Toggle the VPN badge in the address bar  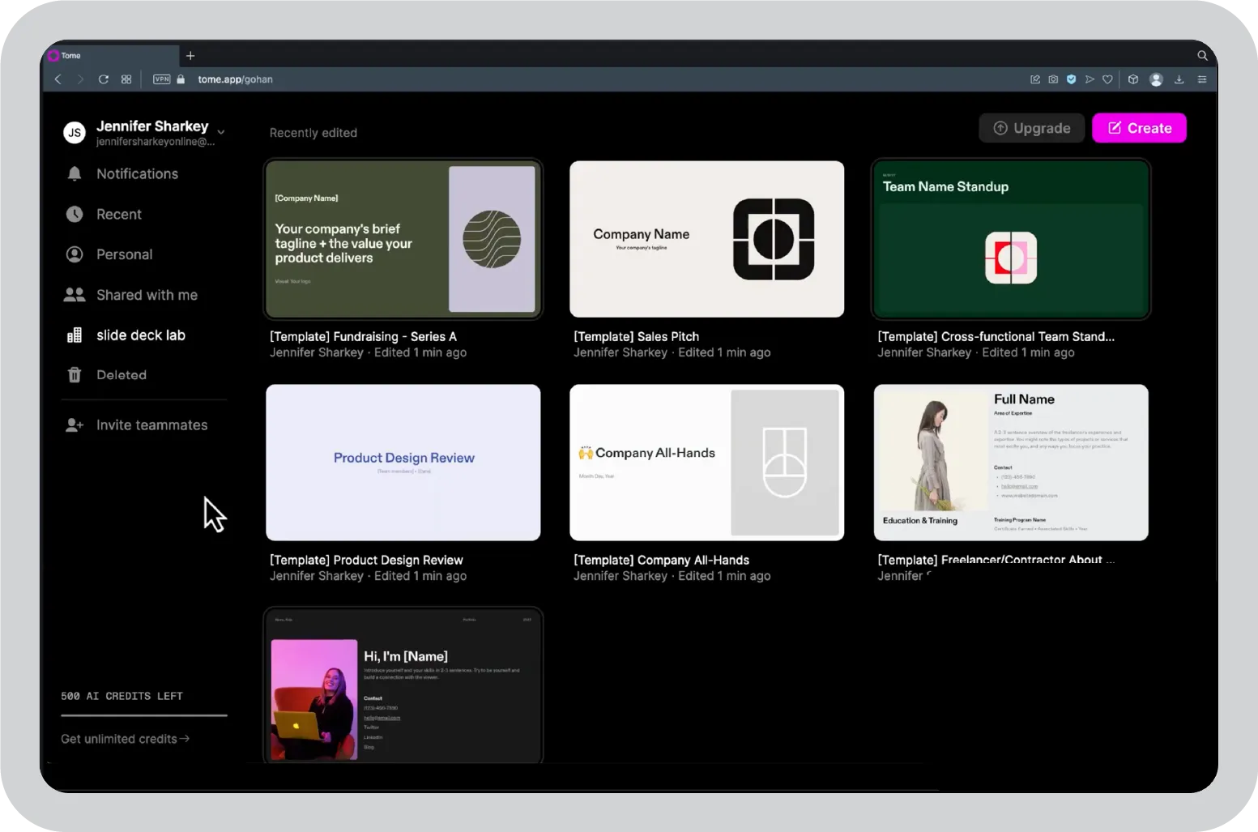161,79
